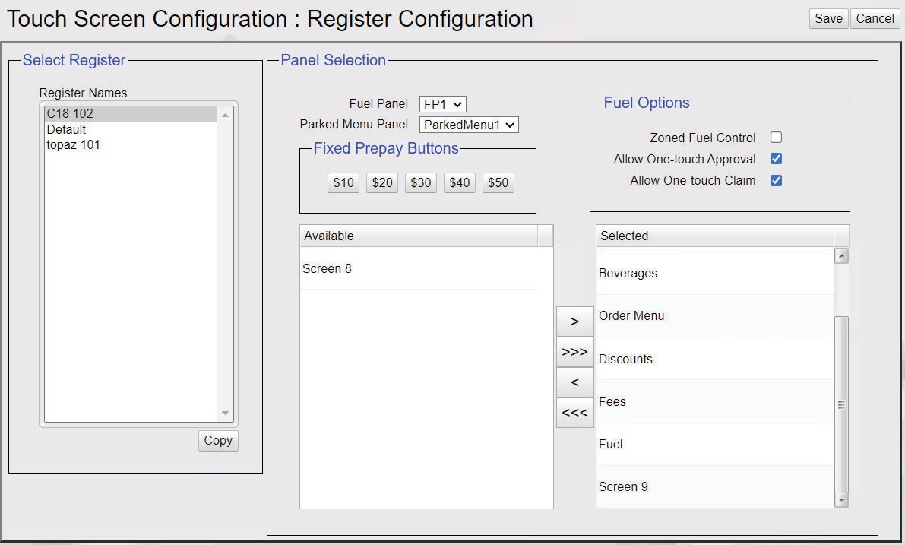Click the $30 prepay button
This screenshot has width=905, height=545.
tap(421, 183)
